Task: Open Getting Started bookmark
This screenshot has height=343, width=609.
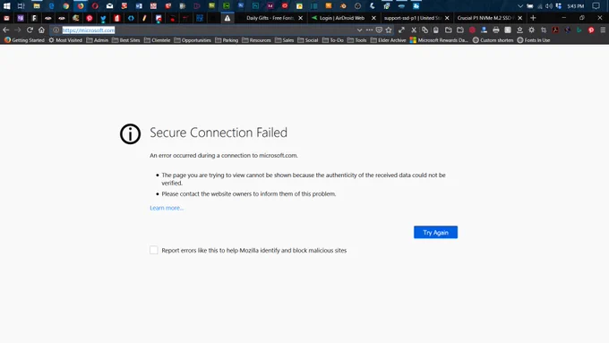Action: (x=24, y=40)
